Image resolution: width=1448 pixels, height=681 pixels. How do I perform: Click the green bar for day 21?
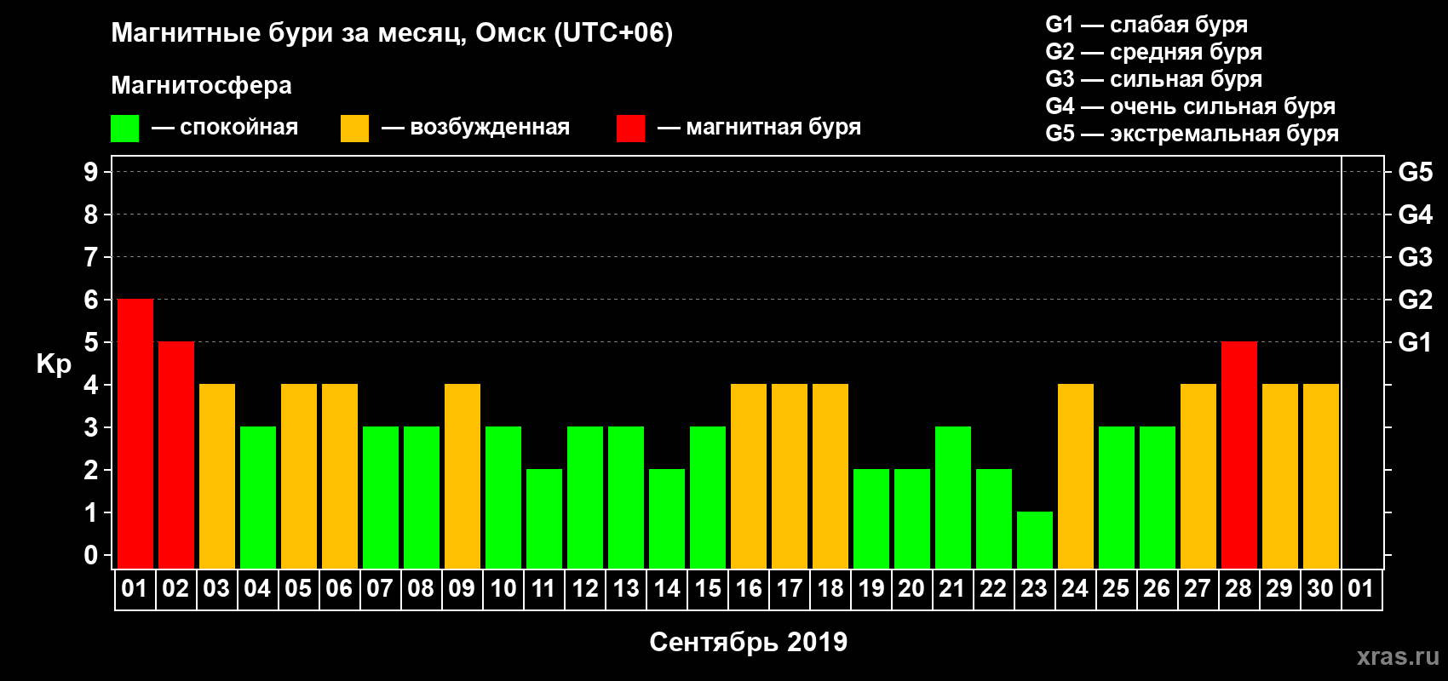(953, 498)
